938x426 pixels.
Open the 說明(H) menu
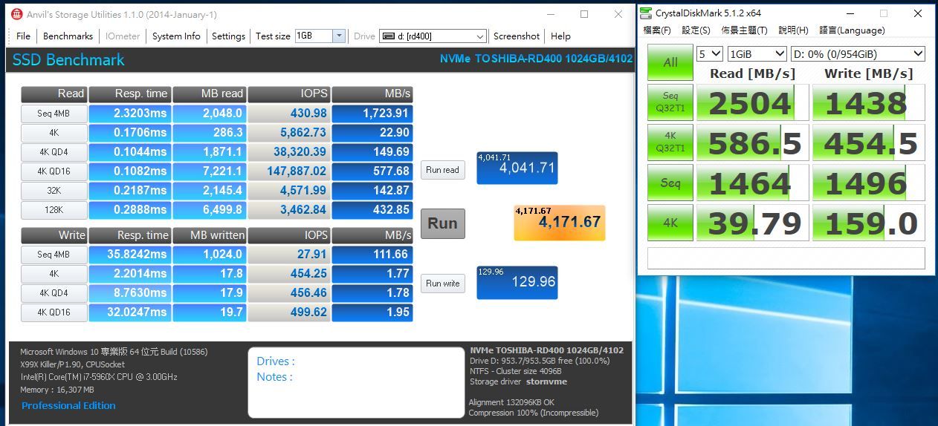pos(793,30)
